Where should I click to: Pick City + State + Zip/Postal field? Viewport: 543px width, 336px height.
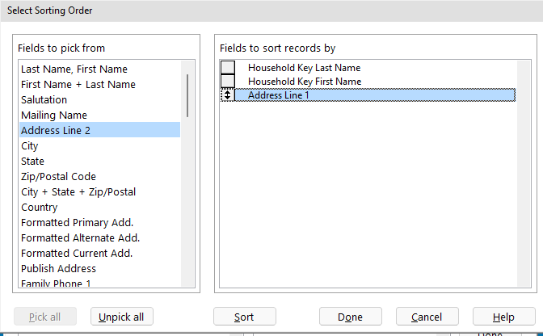point(78,192)
